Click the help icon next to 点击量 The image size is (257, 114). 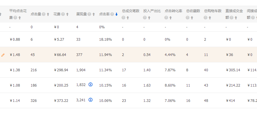[x=43, y=14]
